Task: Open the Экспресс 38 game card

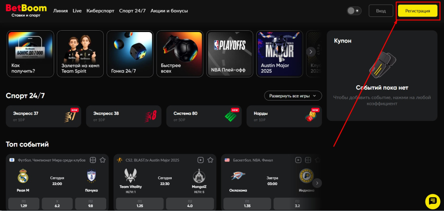Action: point(124,116)
